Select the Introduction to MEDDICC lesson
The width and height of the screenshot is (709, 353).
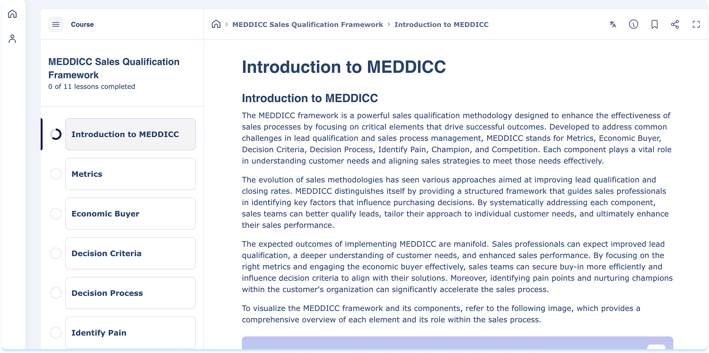130,134
